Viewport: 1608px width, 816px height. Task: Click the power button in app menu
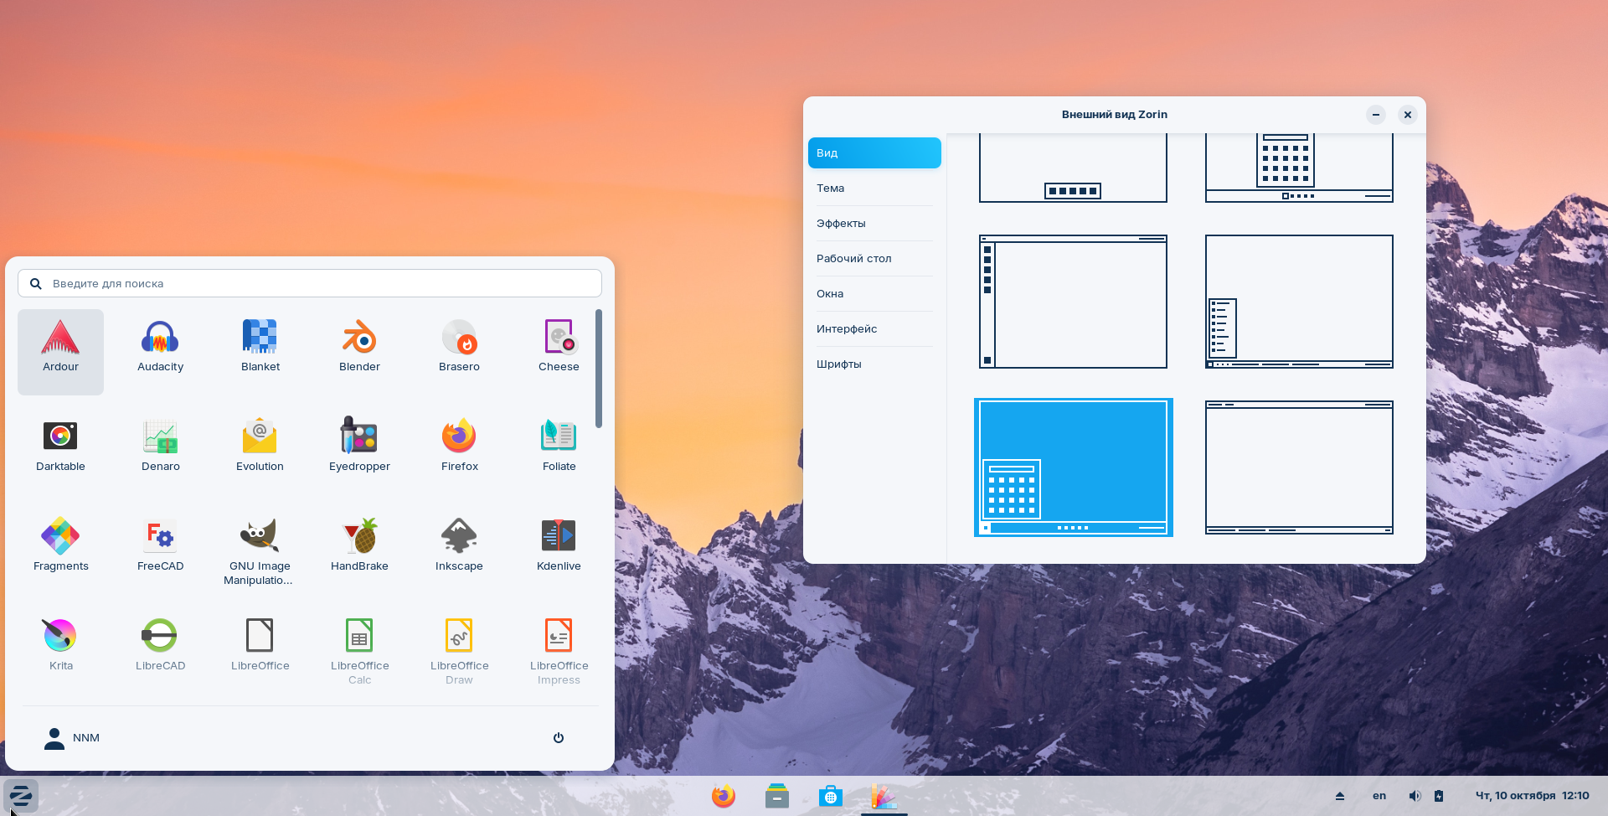559,737
